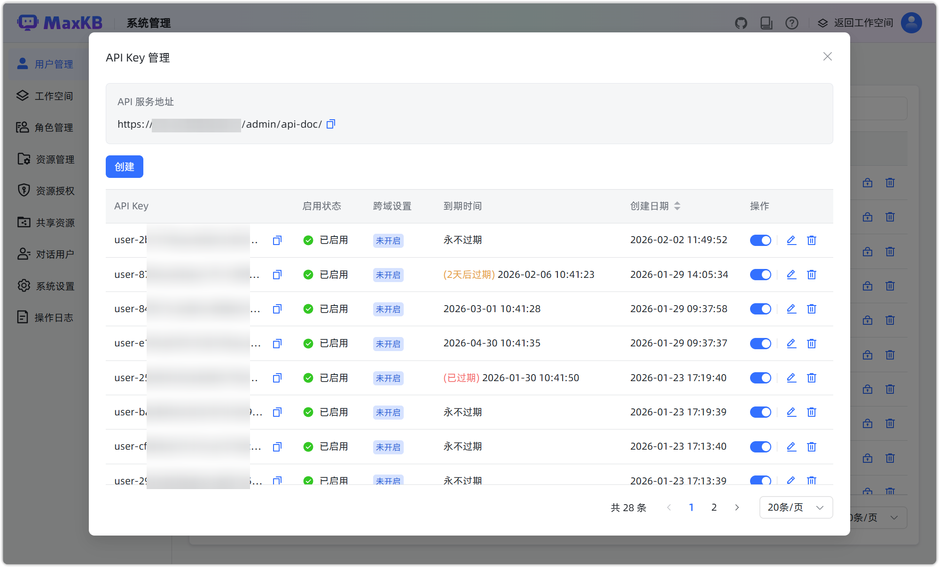The width and height of the screenshot is (939, 567).
Task: Click the 创建 button
Action: point(124,167)
